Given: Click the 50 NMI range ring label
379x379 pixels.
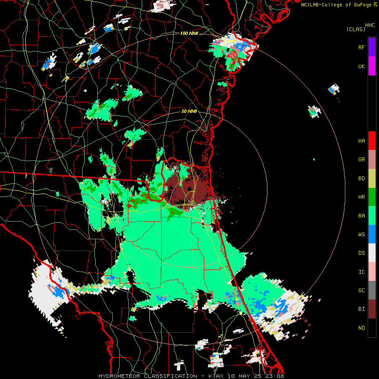Looking at the screenshot, I should (189, 112).
